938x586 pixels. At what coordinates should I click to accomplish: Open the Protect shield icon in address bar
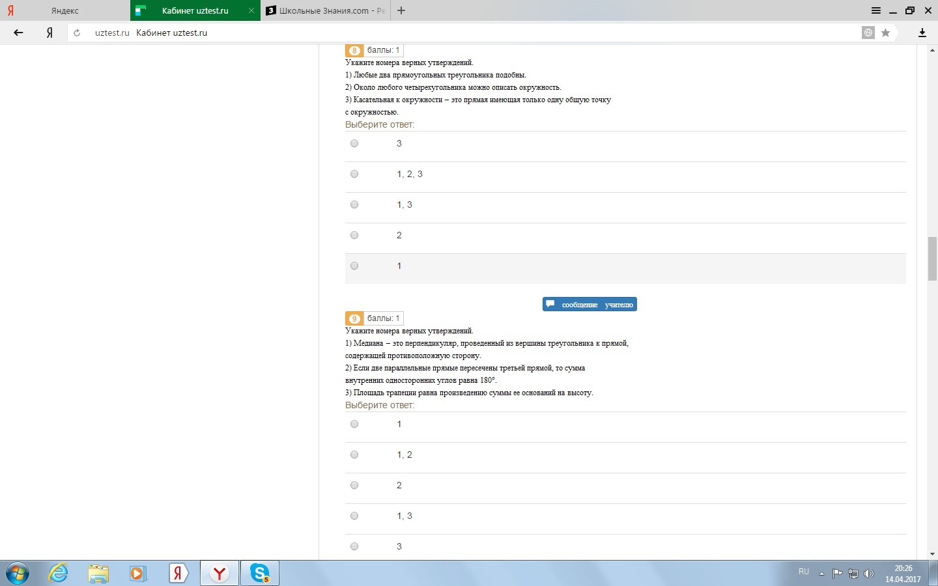point(868,33)
